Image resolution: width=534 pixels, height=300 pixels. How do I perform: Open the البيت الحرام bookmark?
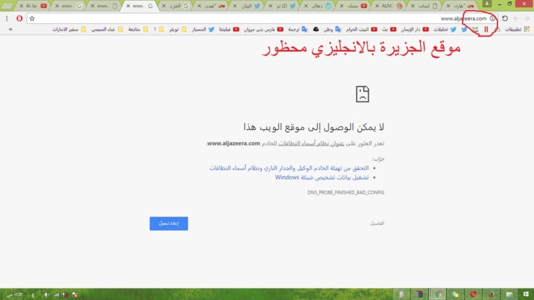(362, 29)
